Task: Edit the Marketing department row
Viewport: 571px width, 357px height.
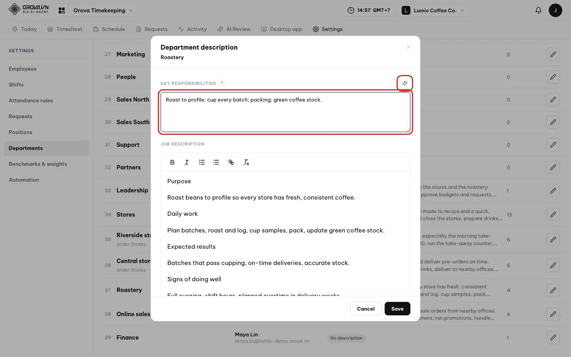Action: coord(553,54)
